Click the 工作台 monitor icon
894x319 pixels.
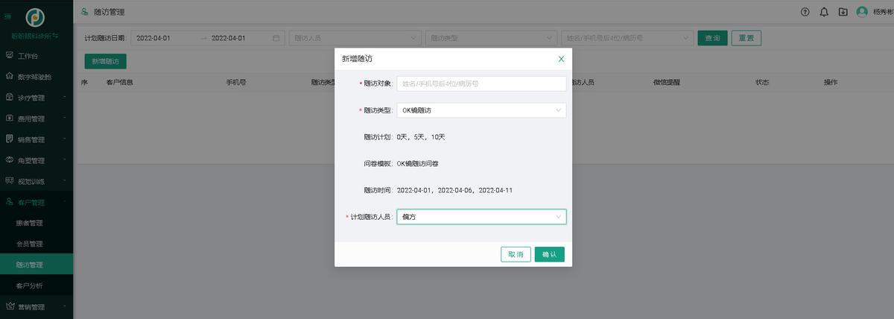pyautogui.click(x=10, y=56)
